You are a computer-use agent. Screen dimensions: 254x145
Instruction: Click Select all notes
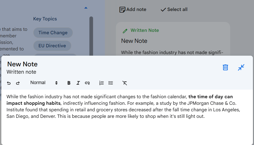(x=174, y=9)
